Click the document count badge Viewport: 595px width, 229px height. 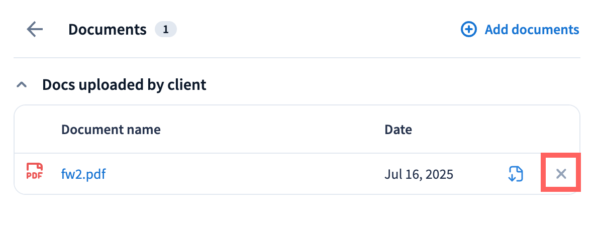point(165,30)
